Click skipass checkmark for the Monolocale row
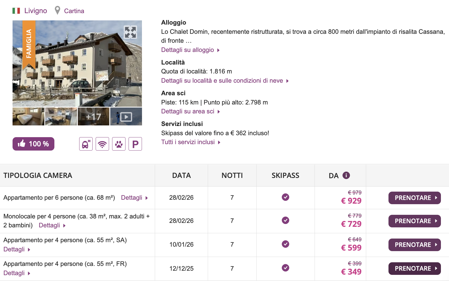The width and height of the screenshot is (449, 281). (x=285, y=220)
